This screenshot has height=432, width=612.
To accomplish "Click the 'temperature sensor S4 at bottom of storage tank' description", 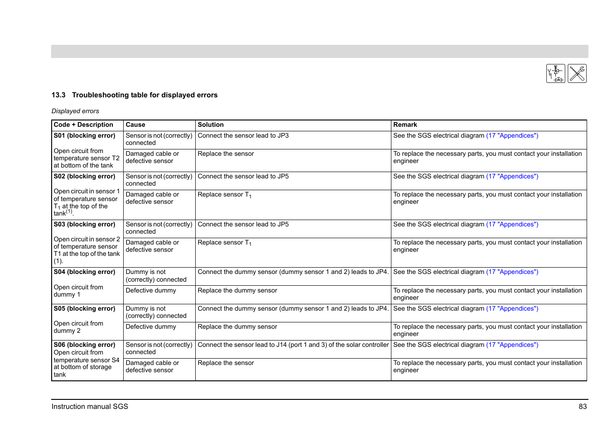I will (x=87, y=367).
